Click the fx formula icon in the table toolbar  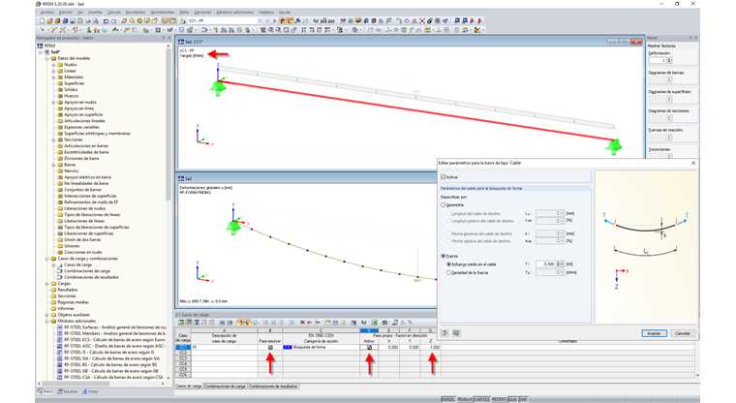pos(403,323)
